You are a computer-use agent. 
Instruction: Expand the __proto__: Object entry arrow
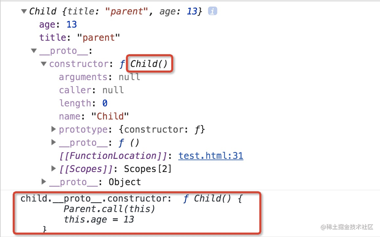(x=44, y=182)
